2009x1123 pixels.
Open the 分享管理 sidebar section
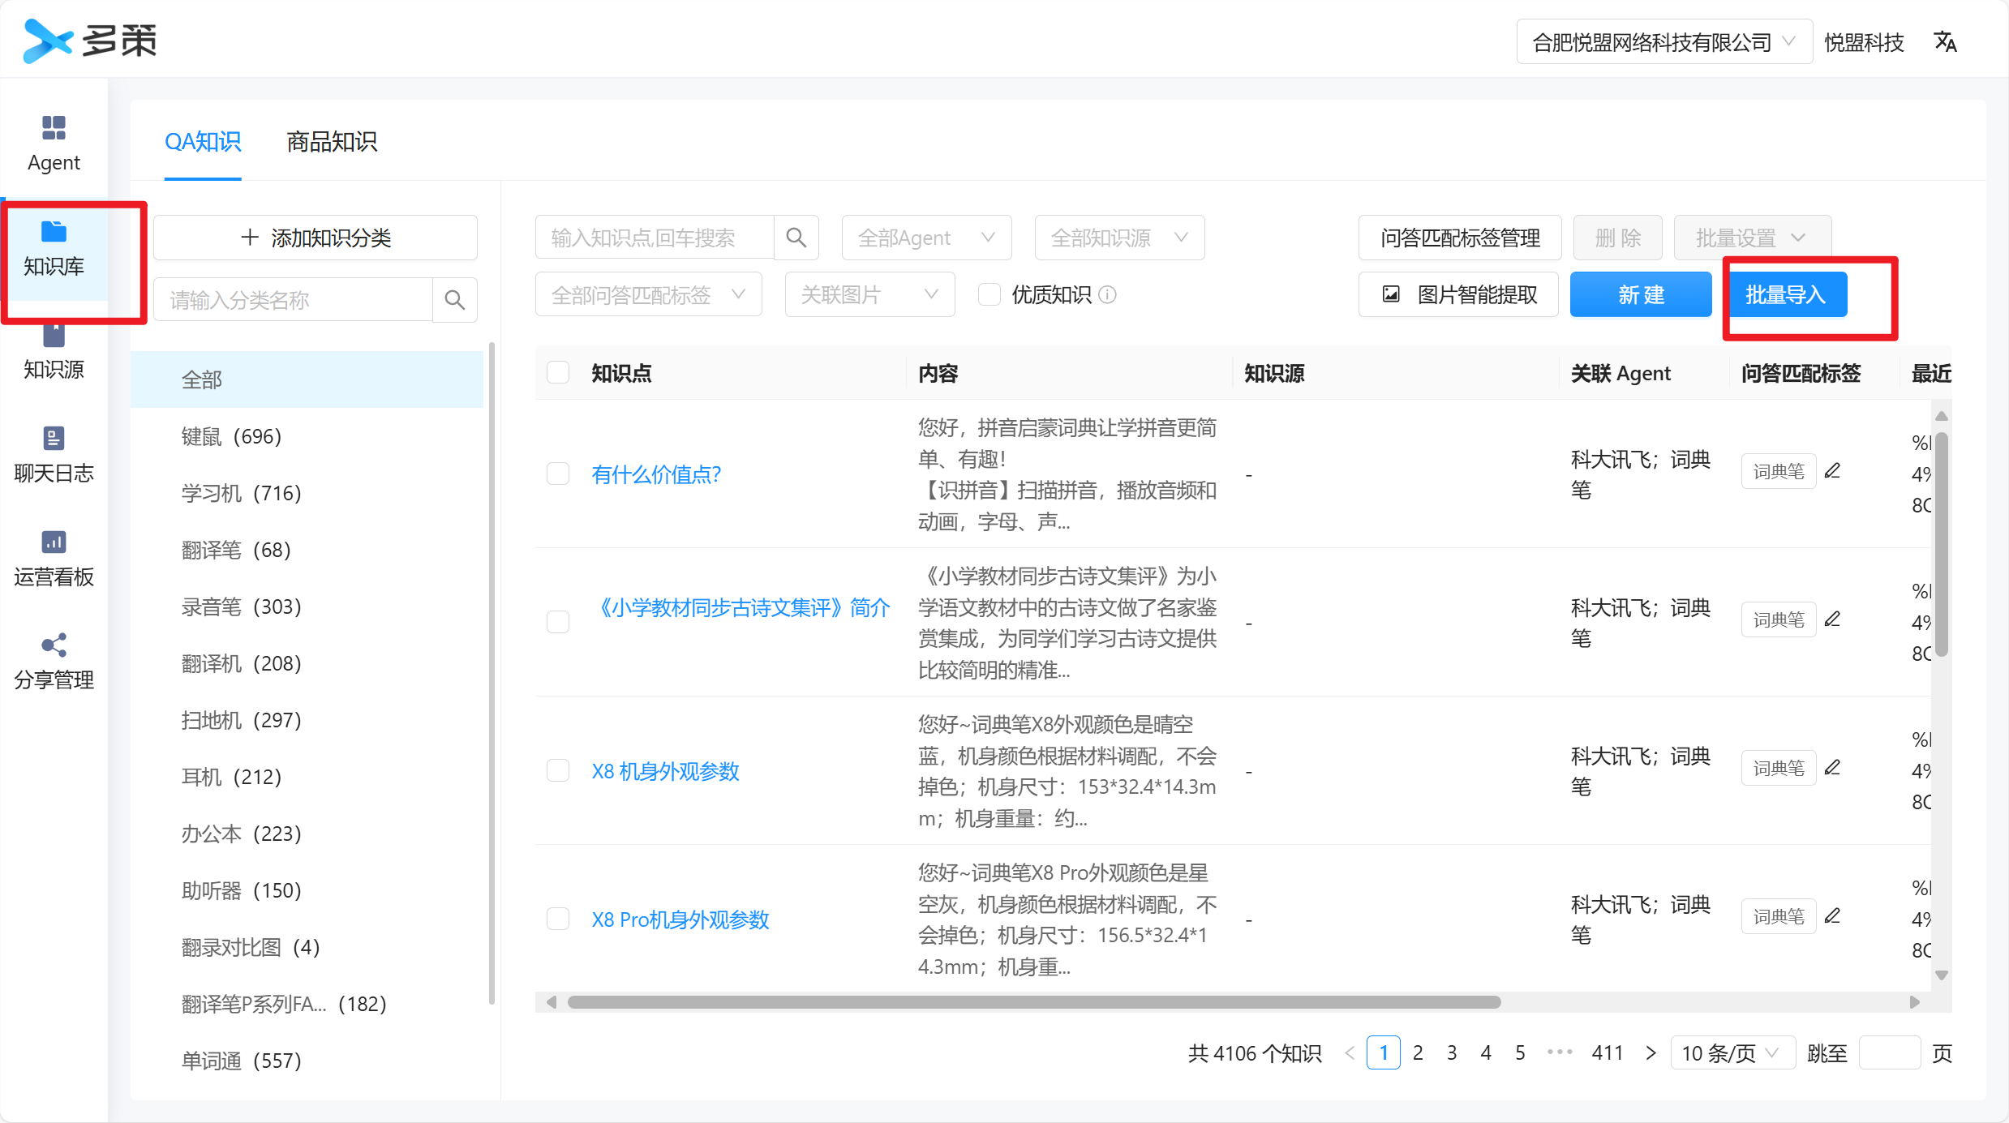54,662
